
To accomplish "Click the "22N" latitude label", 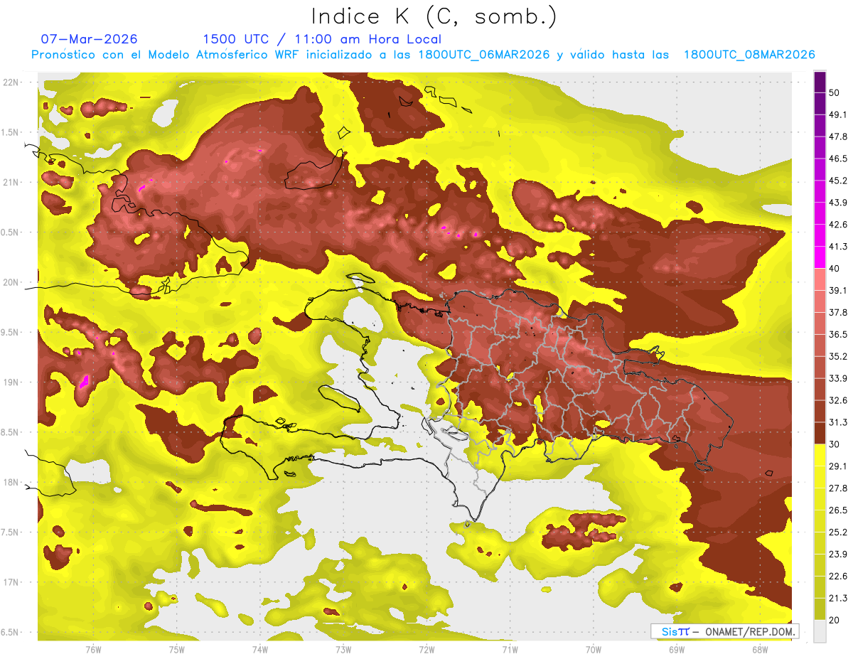I will (x=11, y=82).
